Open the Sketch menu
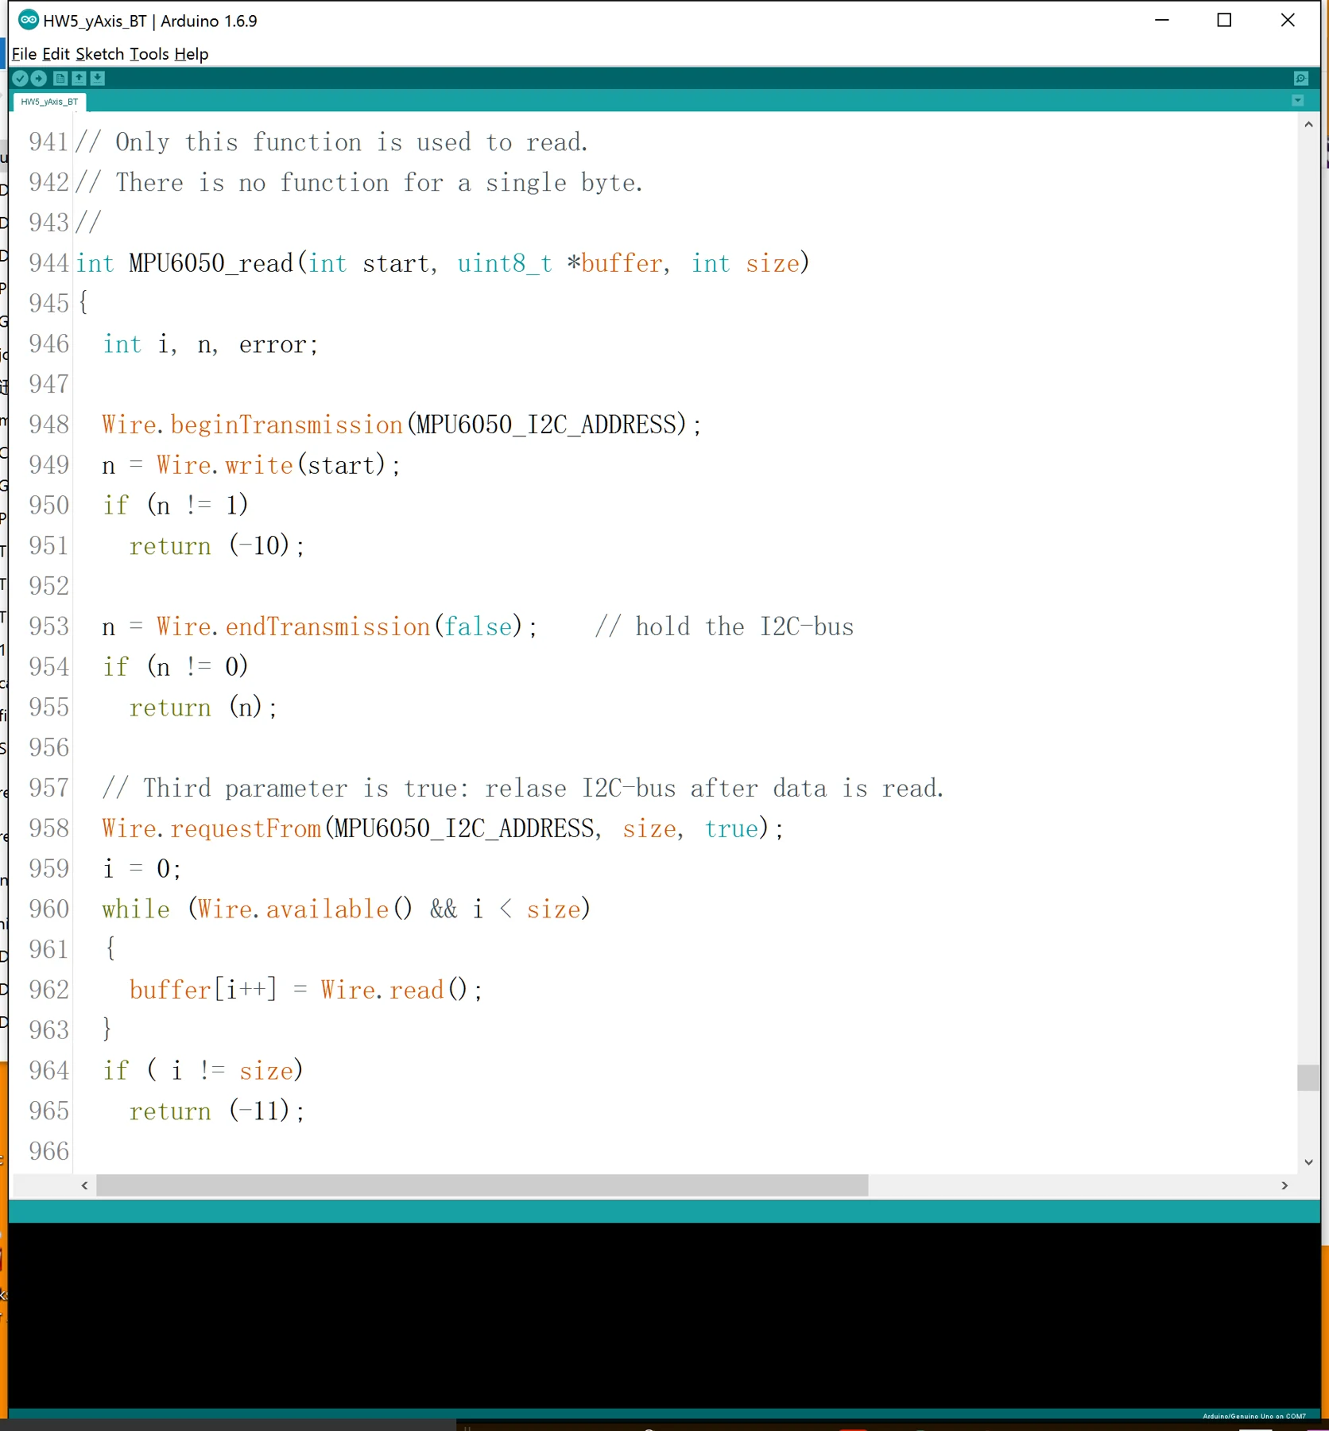 [100, 54]
